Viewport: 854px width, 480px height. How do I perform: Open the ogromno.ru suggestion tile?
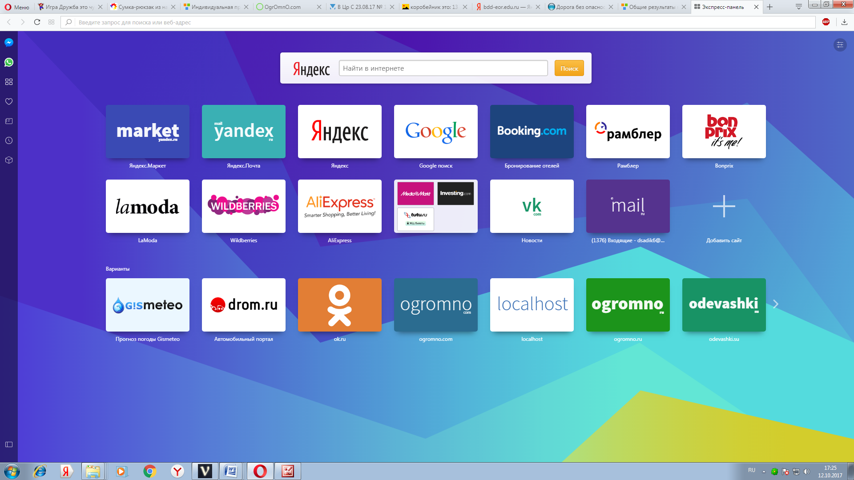(x=628, y=305)
